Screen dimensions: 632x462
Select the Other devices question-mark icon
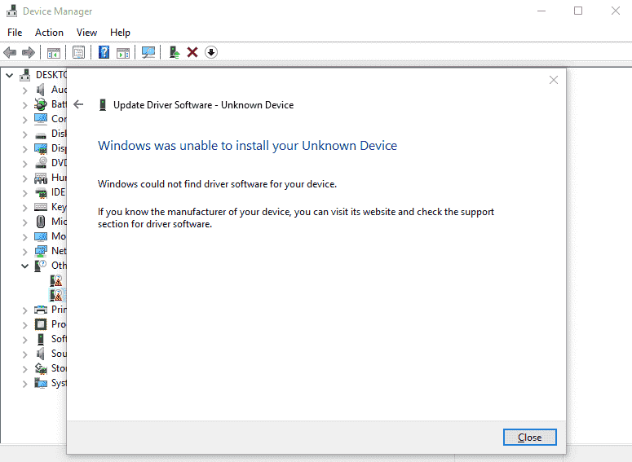coord(41,266)
